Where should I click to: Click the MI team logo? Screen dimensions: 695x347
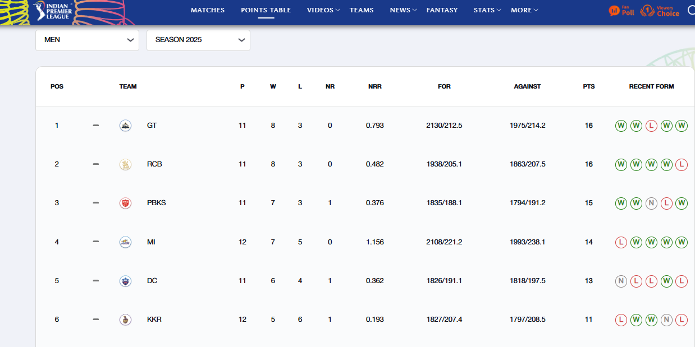pos(126,242)
